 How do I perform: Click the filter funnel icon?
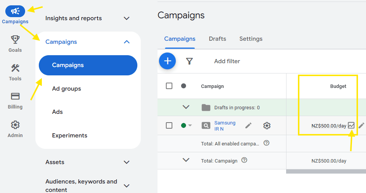pyautogui.click(x=189, y=61)
